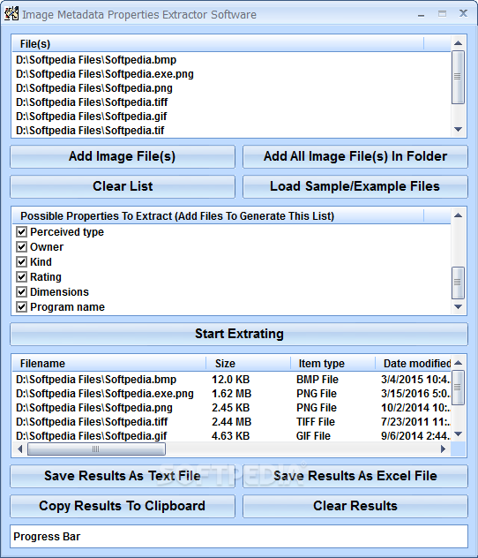
Task: Click the down arrow of results vertical scrollbar
Action: (458, 434)
